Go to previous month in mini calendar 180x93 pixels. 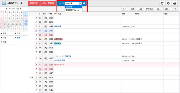[x=7, y=8]
